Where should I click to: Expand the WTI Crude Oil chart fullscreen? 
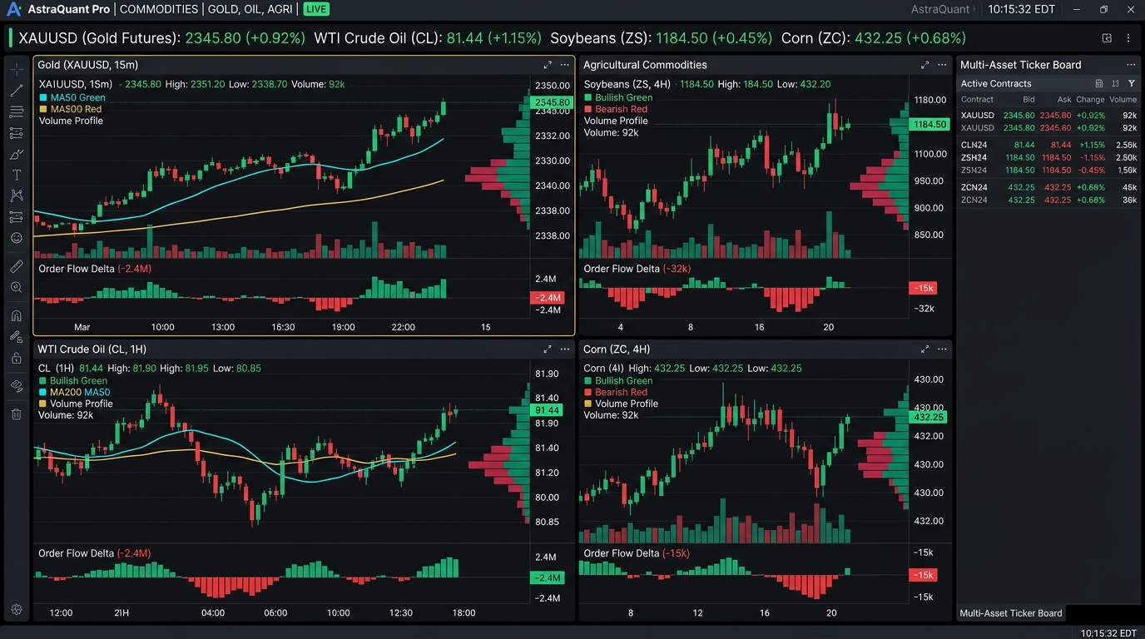tap(548, 349)
